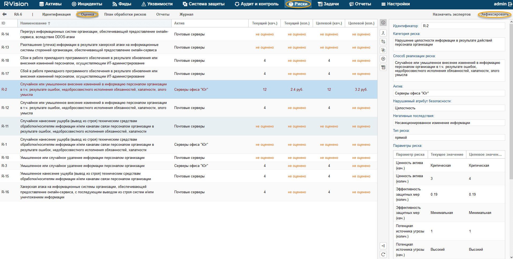Sort by the Целевой (кач.) column header
The height and width of the screenshot is (259, 513).
click(x=329, y=23)
